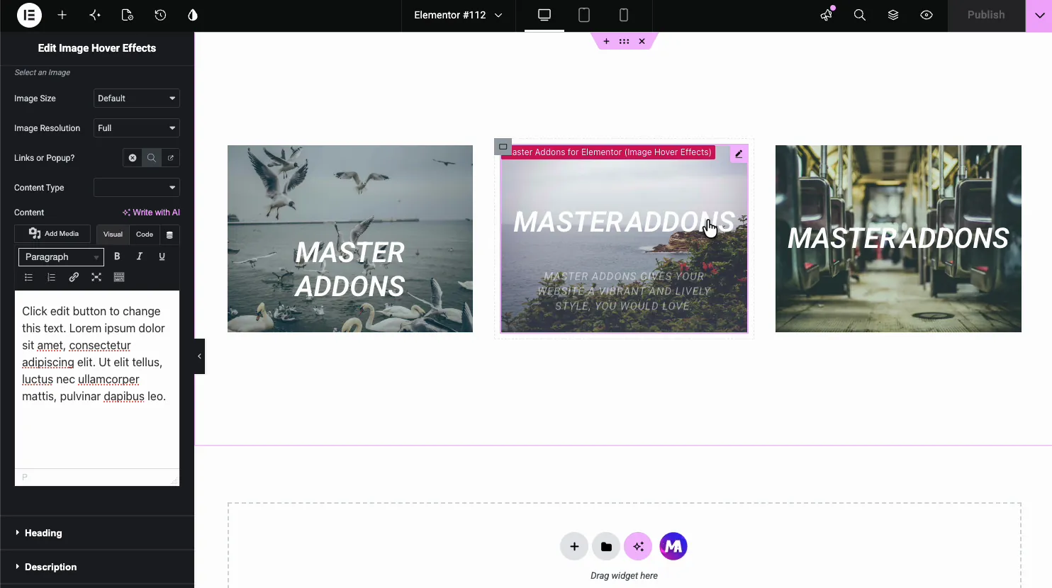
Task: Click the Write with AI link
Action: click(151, 213)
